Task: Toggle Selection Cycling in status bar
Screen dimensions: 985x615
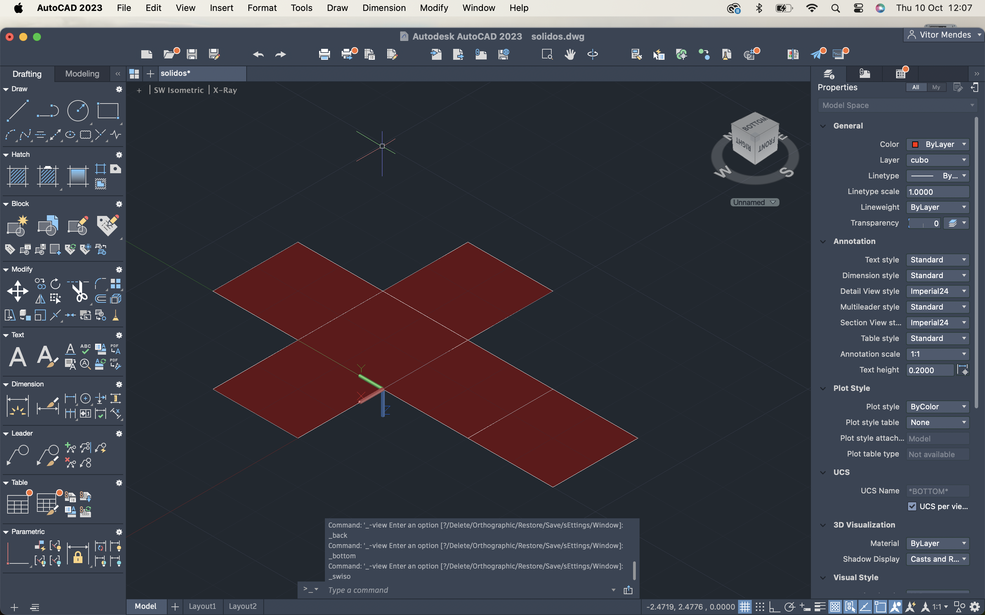Action: point(850,606)
